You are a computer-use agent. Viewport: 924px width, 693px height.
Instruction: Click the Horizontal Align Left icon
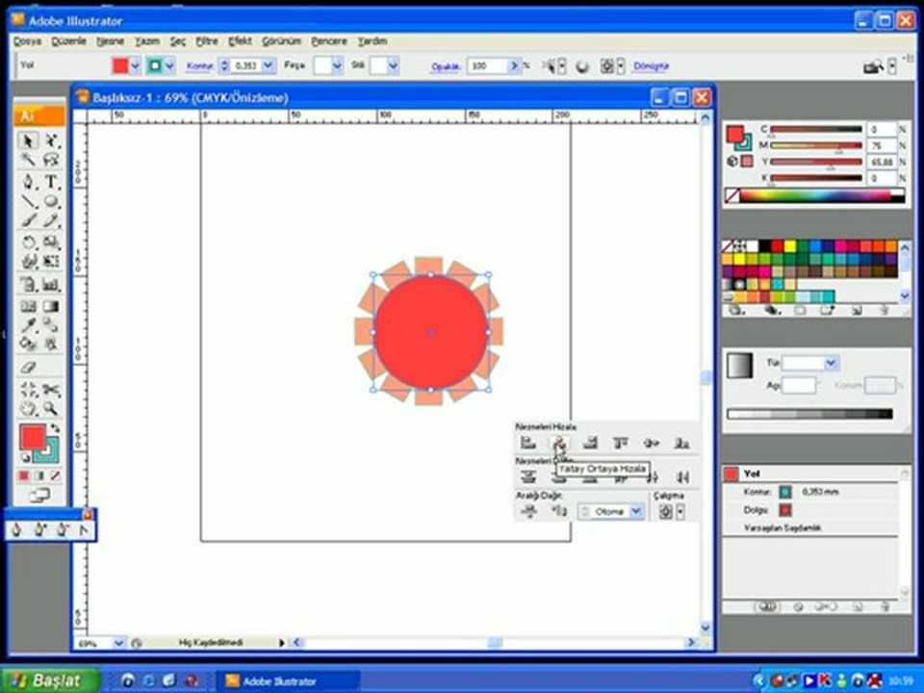click(x=528, y=443)
